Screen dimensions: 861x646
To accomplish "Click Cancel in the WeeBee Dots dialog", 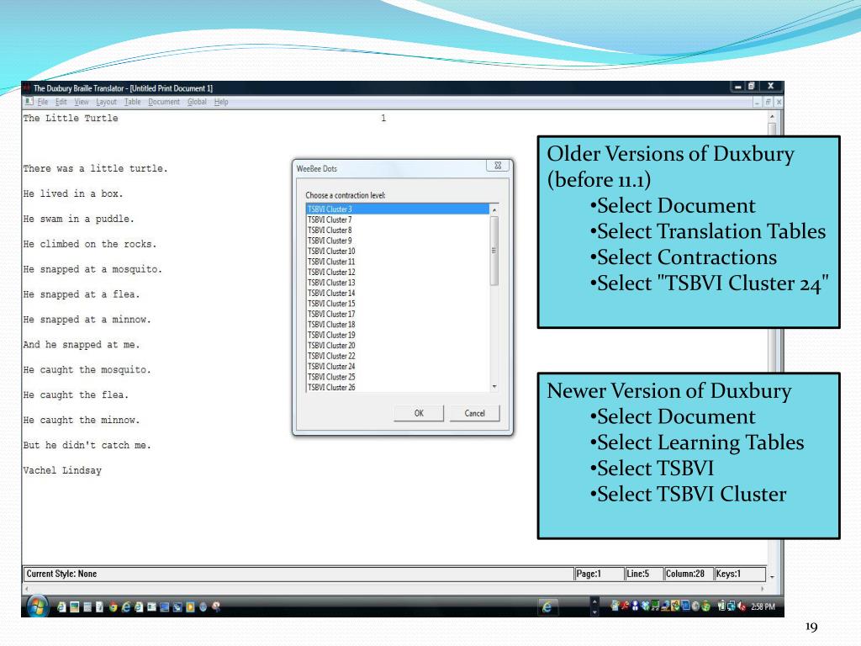I will pos(474,413).
